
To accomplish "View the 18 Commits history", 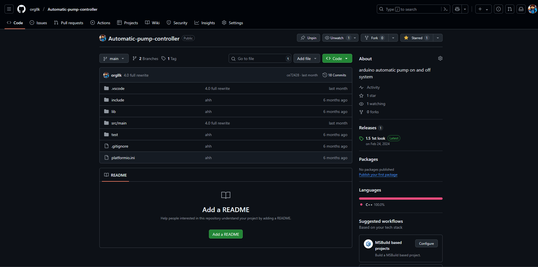I will pyautogui.click(x=334, y=75).
